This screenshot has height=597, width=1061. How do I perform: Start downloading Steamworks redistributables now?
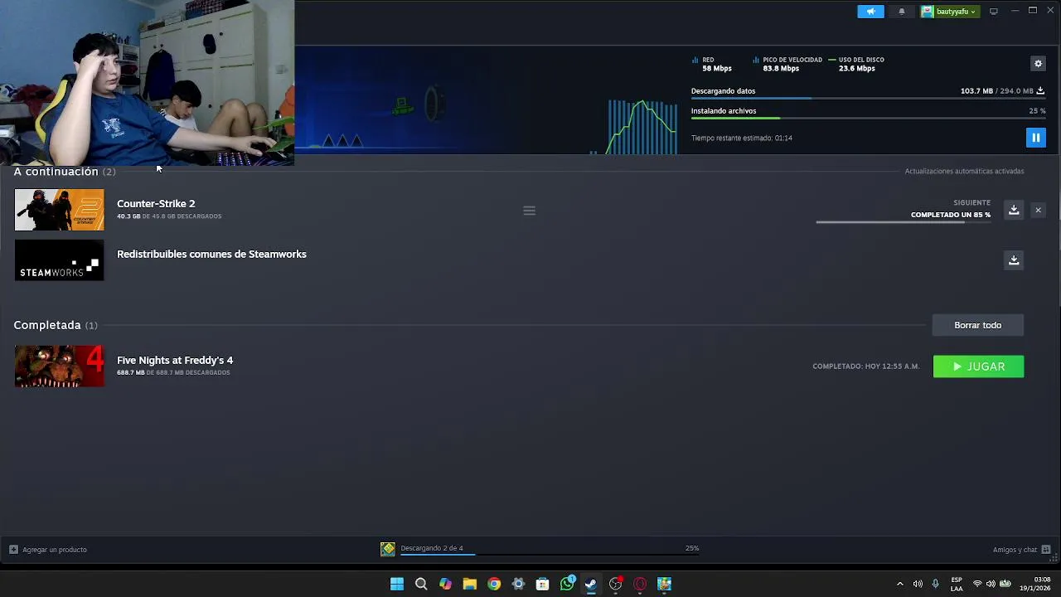click(x=1014, y=260)
